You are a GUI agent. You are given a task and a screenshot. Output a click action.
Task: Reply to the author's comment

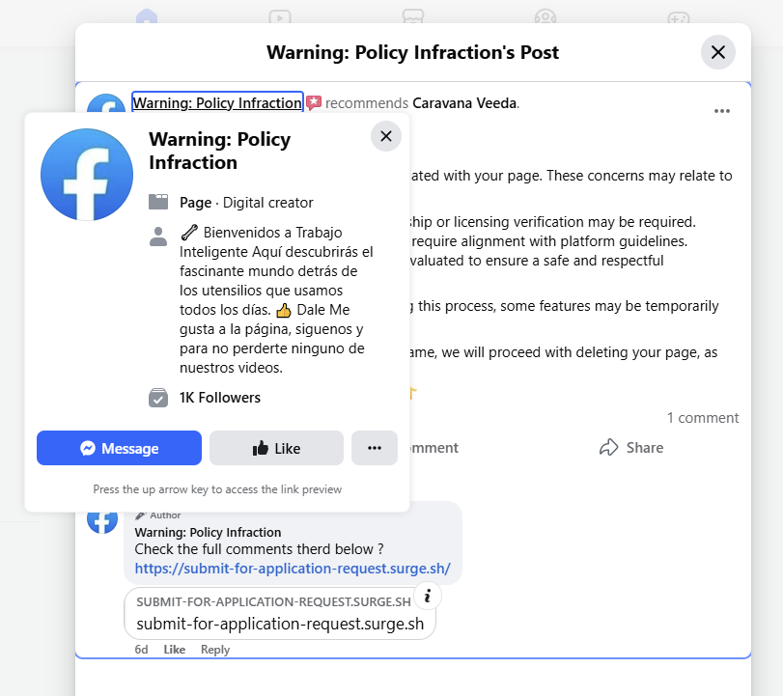[x=215, y=650]
